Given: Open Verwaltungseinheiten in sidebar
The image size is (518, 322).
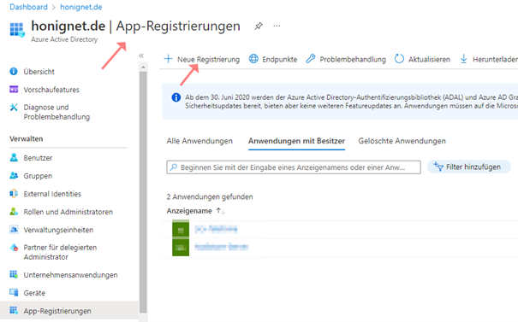Looking at the screenshot, I should (x=58, y=230).
